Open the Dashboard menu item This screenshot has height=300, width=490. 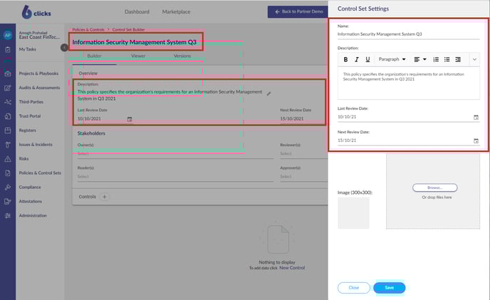click(137, 12)
